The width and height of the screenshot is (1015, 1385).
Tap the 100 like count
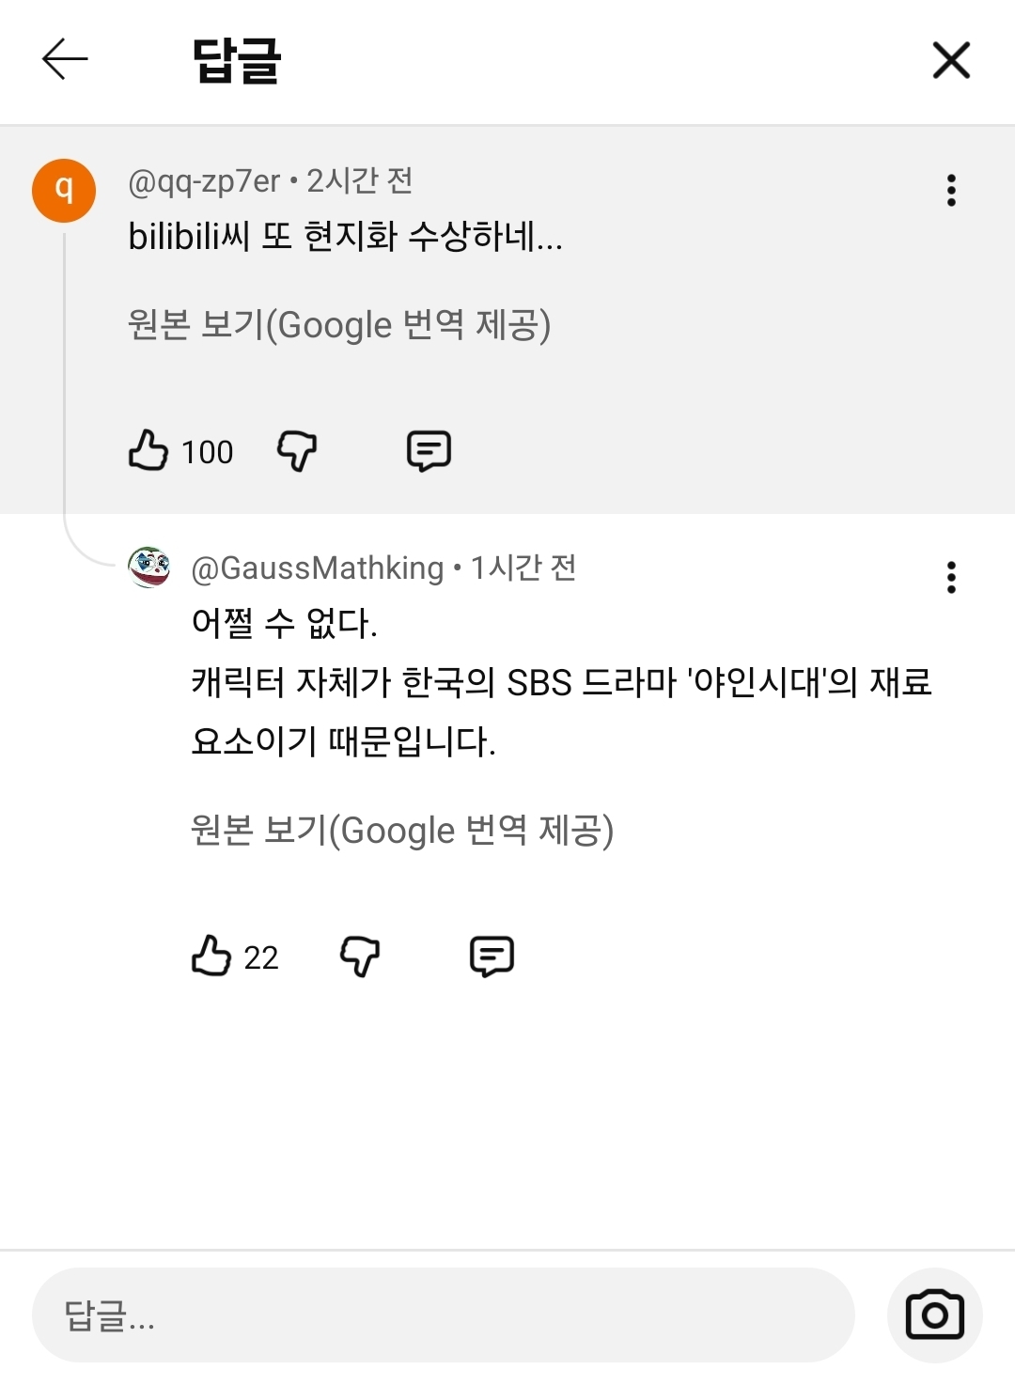click(207, 452)
